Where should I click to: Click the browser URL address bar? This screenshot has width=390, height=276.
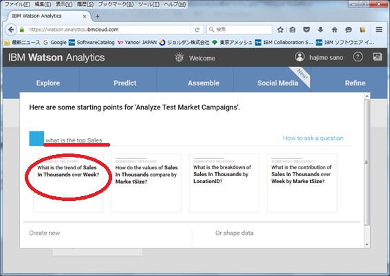click(x=109, y=30)
